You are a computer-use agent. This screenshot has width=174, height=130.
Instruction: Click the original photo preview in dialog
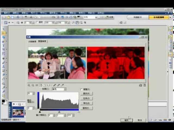coord(57,63)
